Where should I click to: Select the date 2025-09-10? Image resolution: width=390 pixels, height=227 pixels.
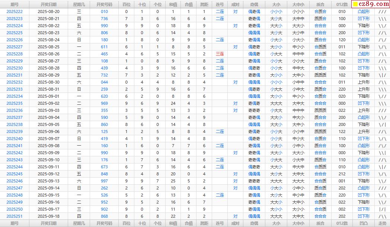tap(48, 160)
